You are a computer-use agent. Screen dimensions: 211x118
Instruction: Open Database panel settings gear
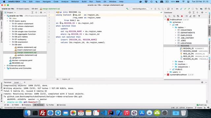tap(202, 12)
